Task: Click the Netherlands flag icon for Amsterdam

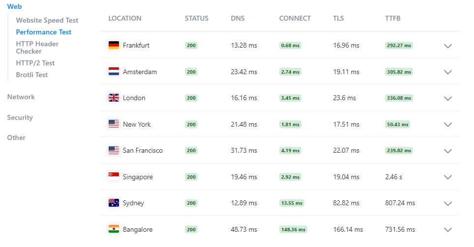Action: pyautogui.click(x=114, y=72)
